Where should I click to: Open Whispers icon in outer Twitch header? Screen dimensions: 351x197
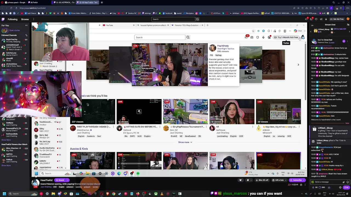click(316, 19)
